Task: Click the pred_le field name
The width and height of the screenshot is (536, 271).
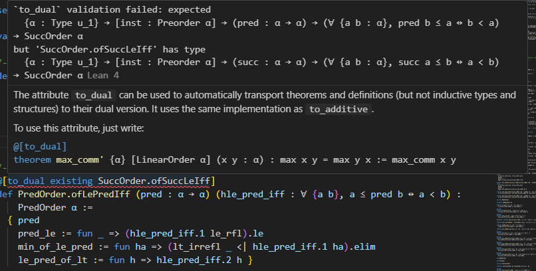Action: 38,233
